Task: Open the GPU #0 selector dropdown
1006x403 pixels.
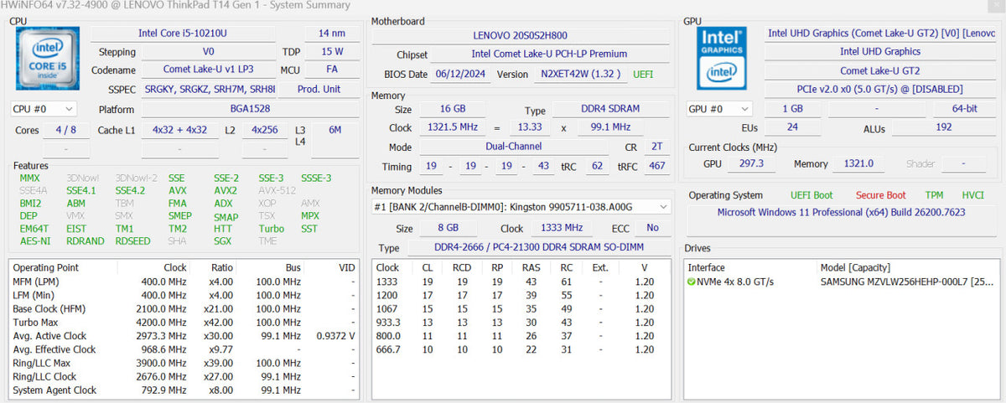Action: (x=718, y=109)
